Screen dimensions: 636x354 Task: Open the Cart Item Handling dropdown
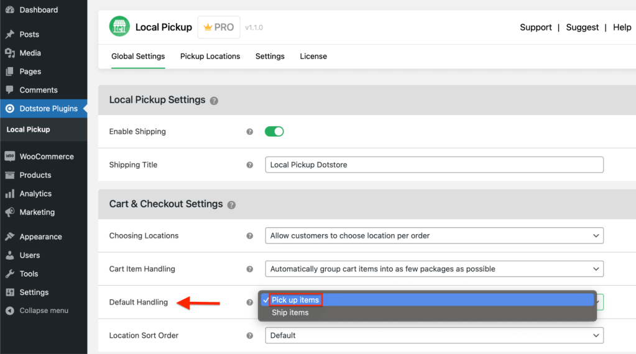coord(433,269)
